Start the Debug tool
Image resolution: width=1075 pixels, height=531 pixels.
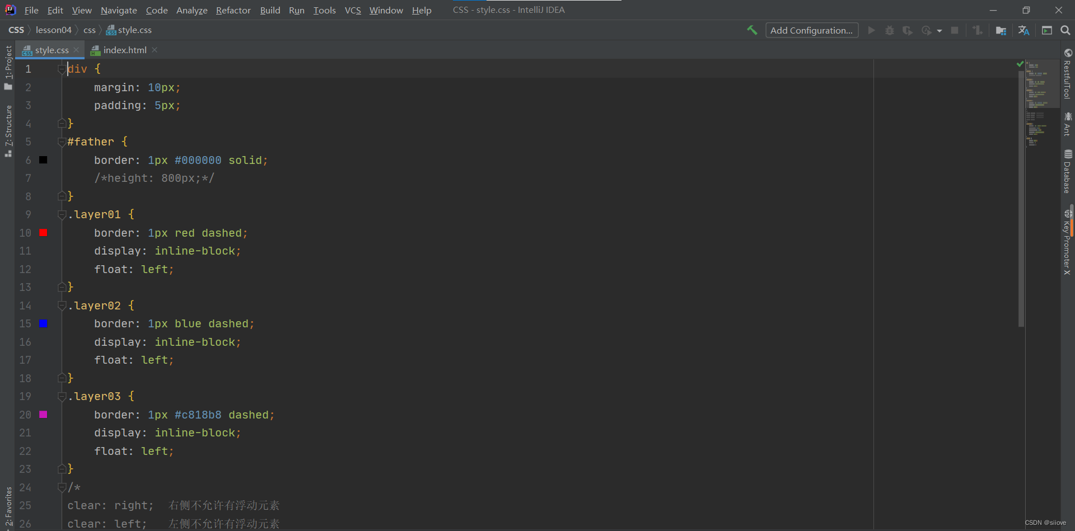[x=890, y=30]
